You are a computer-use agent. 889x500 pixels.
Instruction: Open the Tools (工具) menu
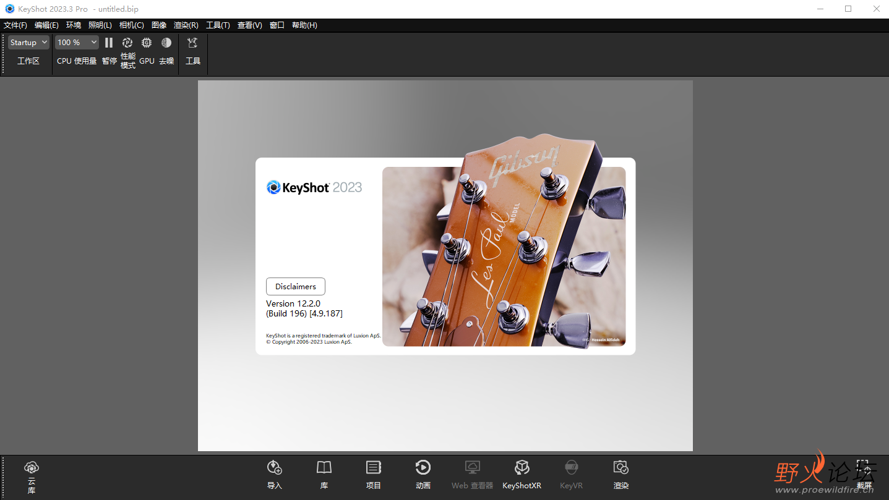click(x=218, y=25)
